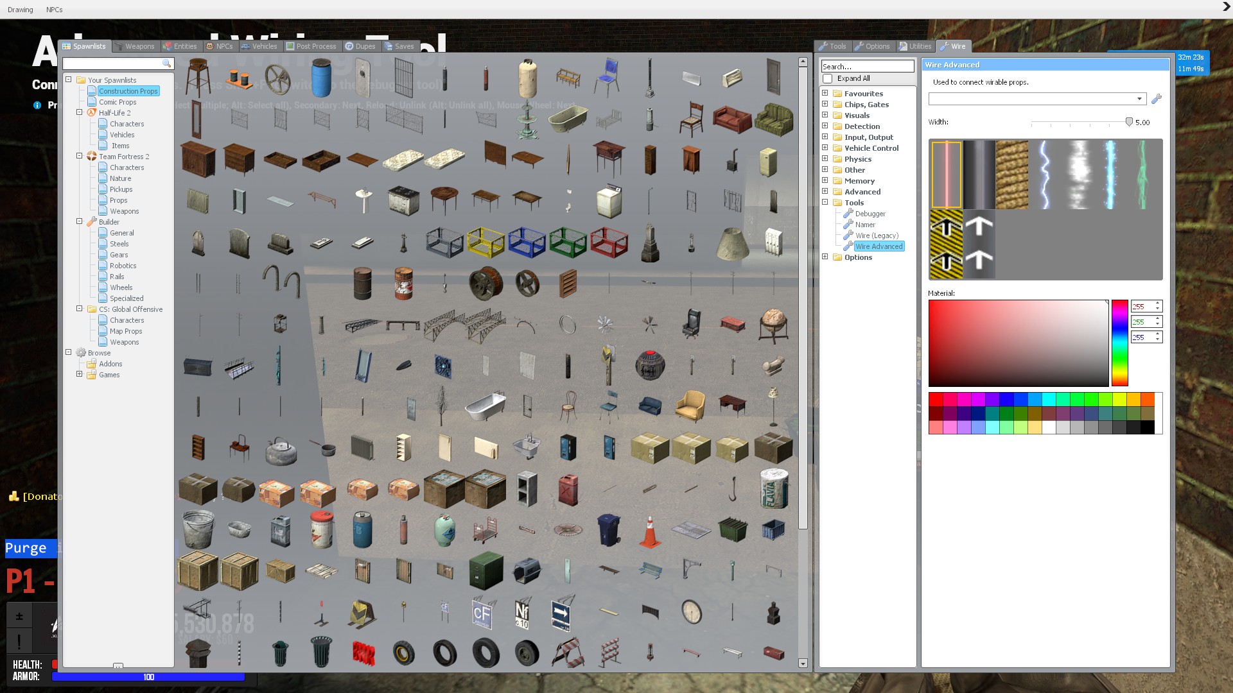Collapse the Tools folder in tool list
1233x693 pixels.
825,202
